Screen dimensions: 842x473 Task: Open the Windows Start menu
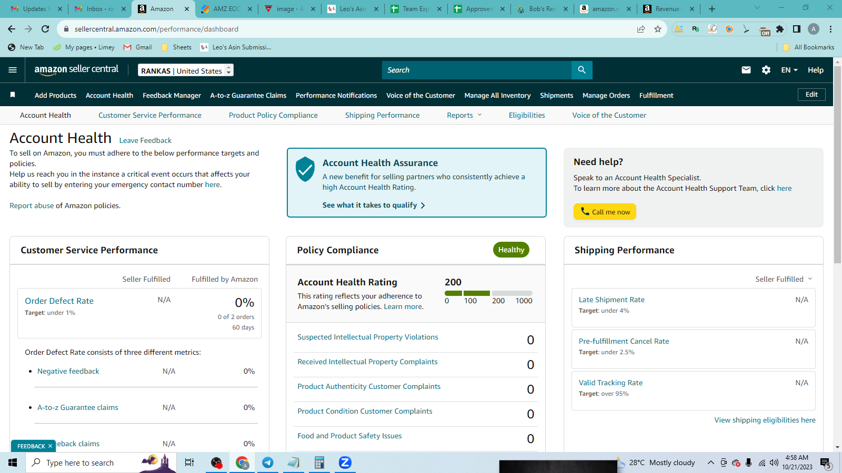coord(13,462)
